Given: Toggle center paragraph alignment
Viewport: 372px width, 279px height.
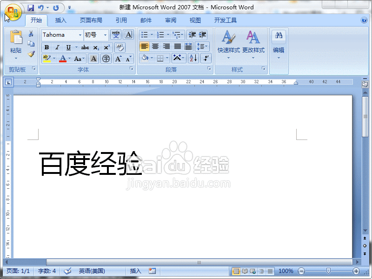Looking at the screenshot, I should click(156, 46).
